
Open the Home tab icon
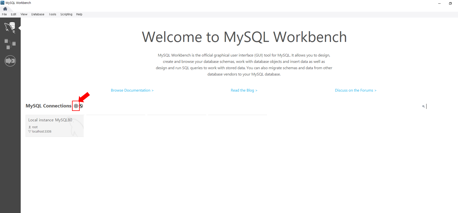tap(5, 9)
